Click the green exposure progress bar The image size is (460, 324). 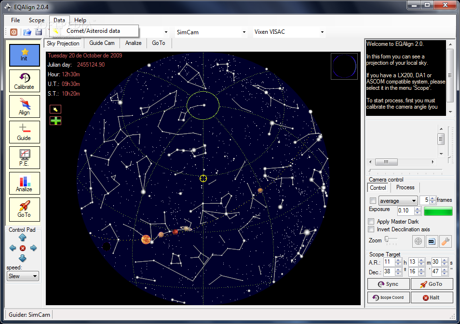pos(438,211)
